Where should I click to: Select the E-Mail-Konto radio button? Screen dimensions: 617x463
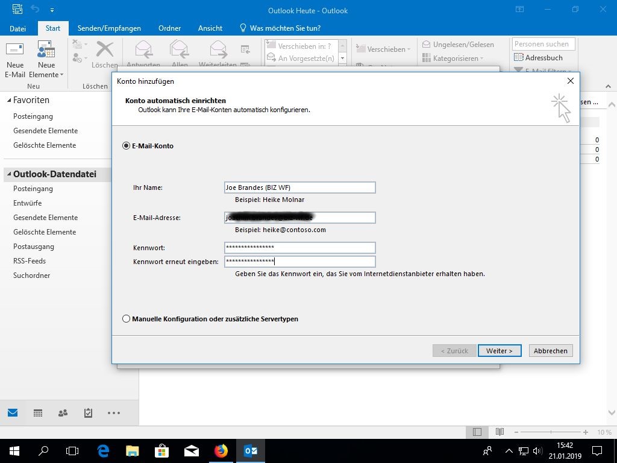tap(126, 146)
